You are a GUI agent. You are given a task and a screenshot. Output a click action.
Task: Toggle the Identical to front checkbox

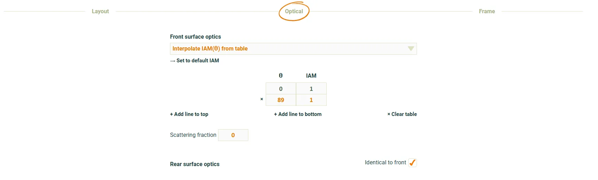pyautogui.click(x=412, y=163)
